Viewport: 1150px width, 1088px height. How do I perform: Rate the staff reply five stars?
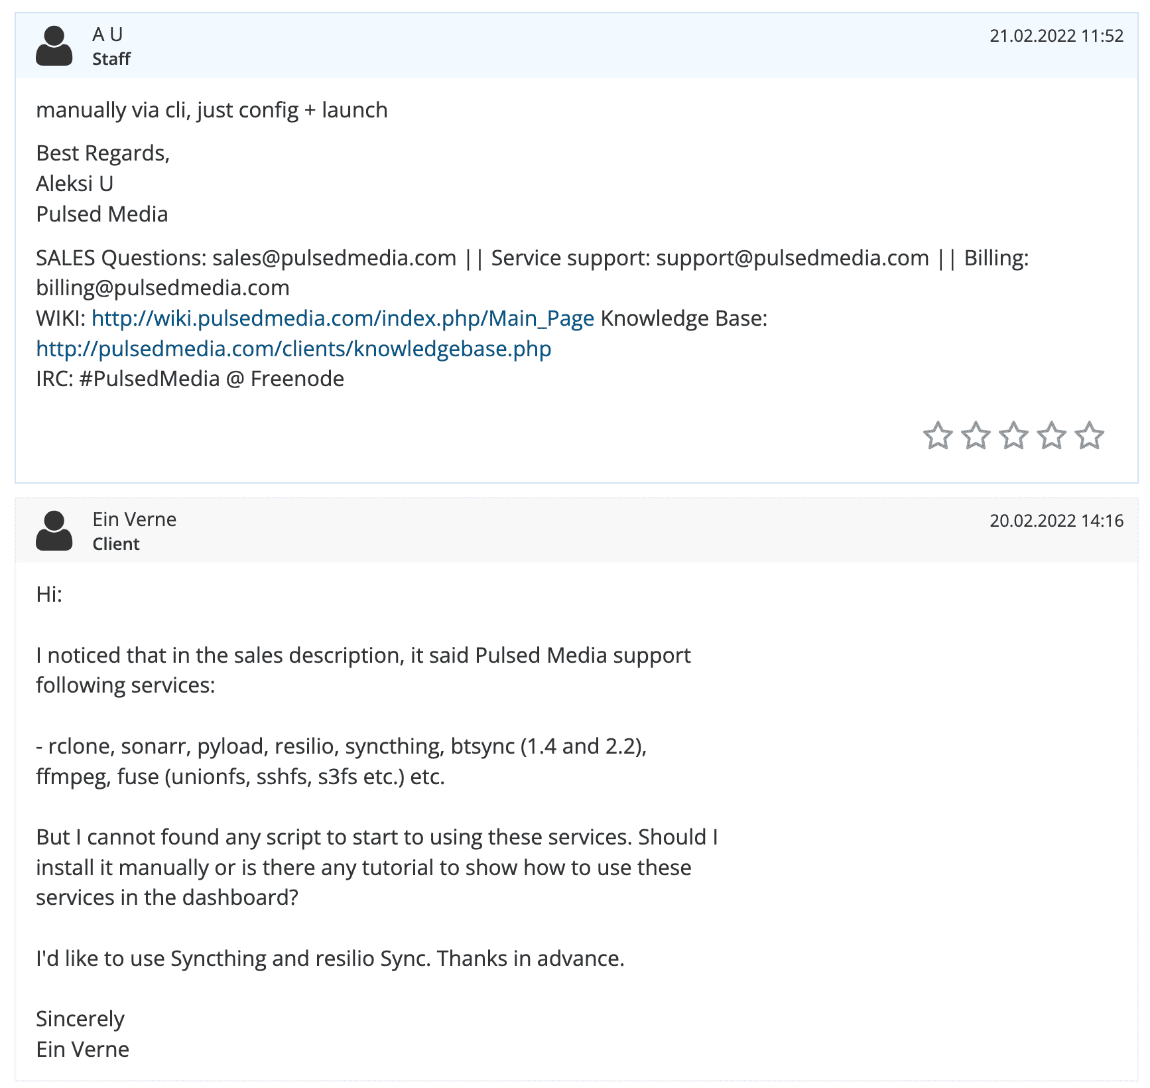click(x=1089, y=436)
